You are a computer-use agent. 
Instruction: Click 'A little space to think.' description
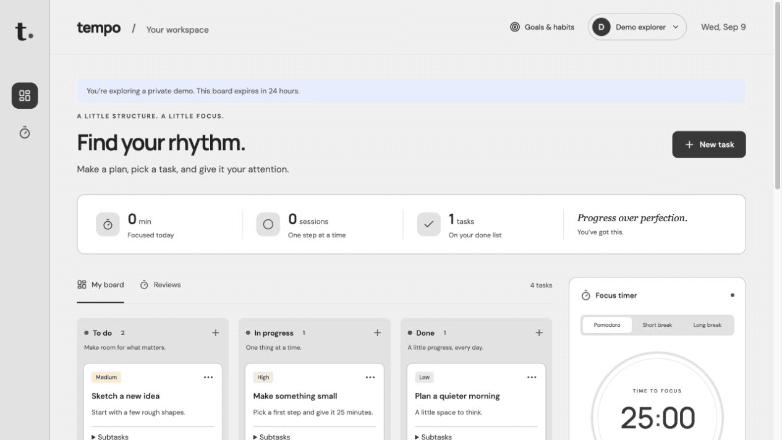tap(449, 412)
